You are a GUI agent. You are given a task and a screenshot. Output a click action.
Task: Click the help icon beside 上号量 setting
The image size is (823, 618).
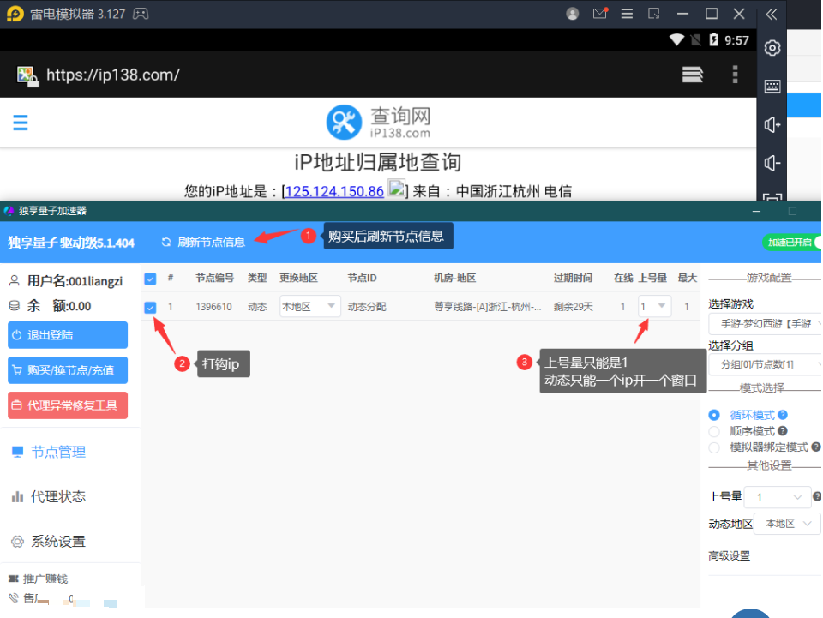(x=817, y=496)
